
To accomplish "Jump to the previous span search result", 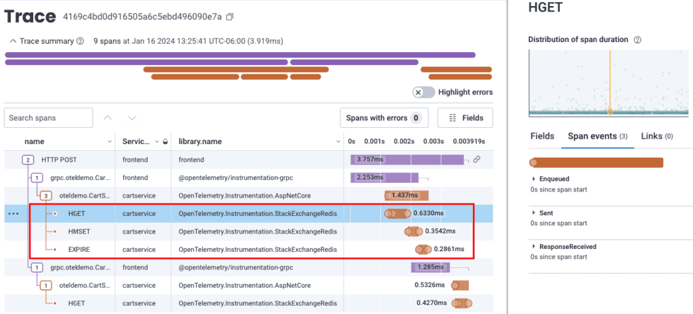I will (x=108, y=118).
